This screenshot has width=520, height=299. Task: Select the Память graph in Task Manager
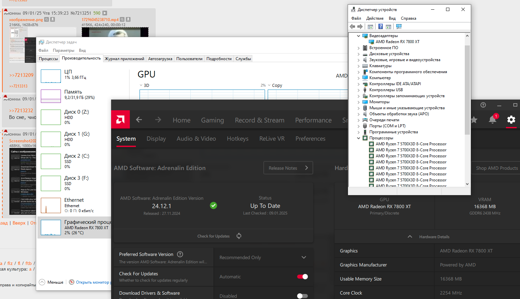pos(51,96)
